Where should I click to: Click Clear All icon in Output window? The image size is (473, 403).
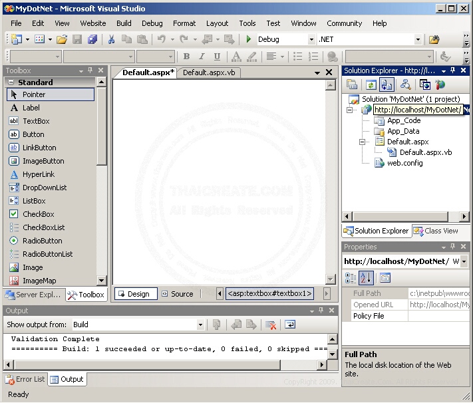(271, 325)
